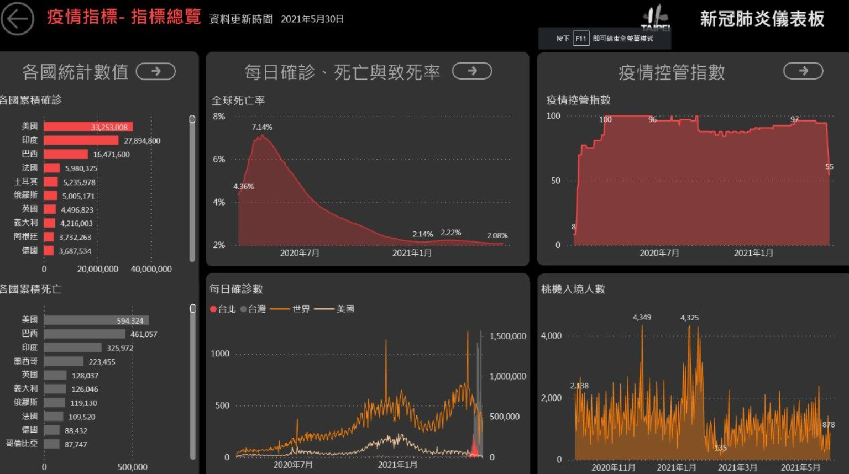The image size is (849, 474).
Task: Click the 4,349 peak on 桃機入境人數 chart
Action: 642,326
